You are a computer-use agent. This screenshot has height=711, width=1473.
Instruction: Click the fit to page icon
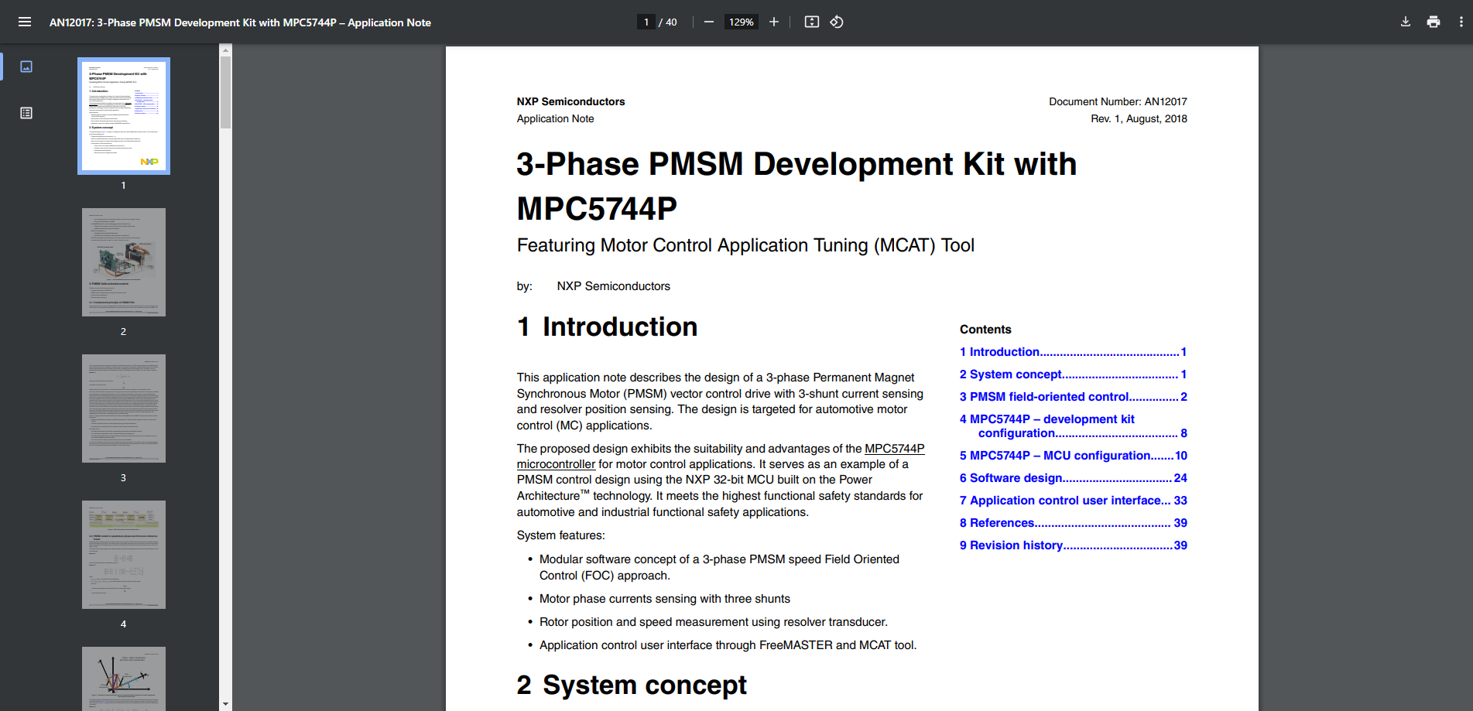(x=811, y=22)
